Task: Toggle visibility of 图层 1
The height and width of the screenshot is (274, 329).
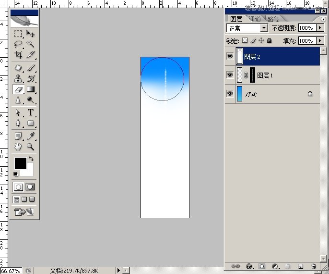Action: click(x=230, y=75)
